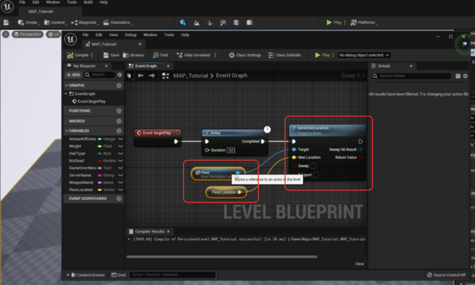Click the Weight Float type color pill
Image resolution: width=475 pixels, height=285 pixels.
click(99, 146)
